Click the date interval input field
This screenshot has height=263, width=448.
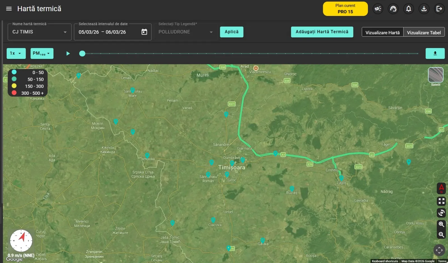[x=113, y=32]
